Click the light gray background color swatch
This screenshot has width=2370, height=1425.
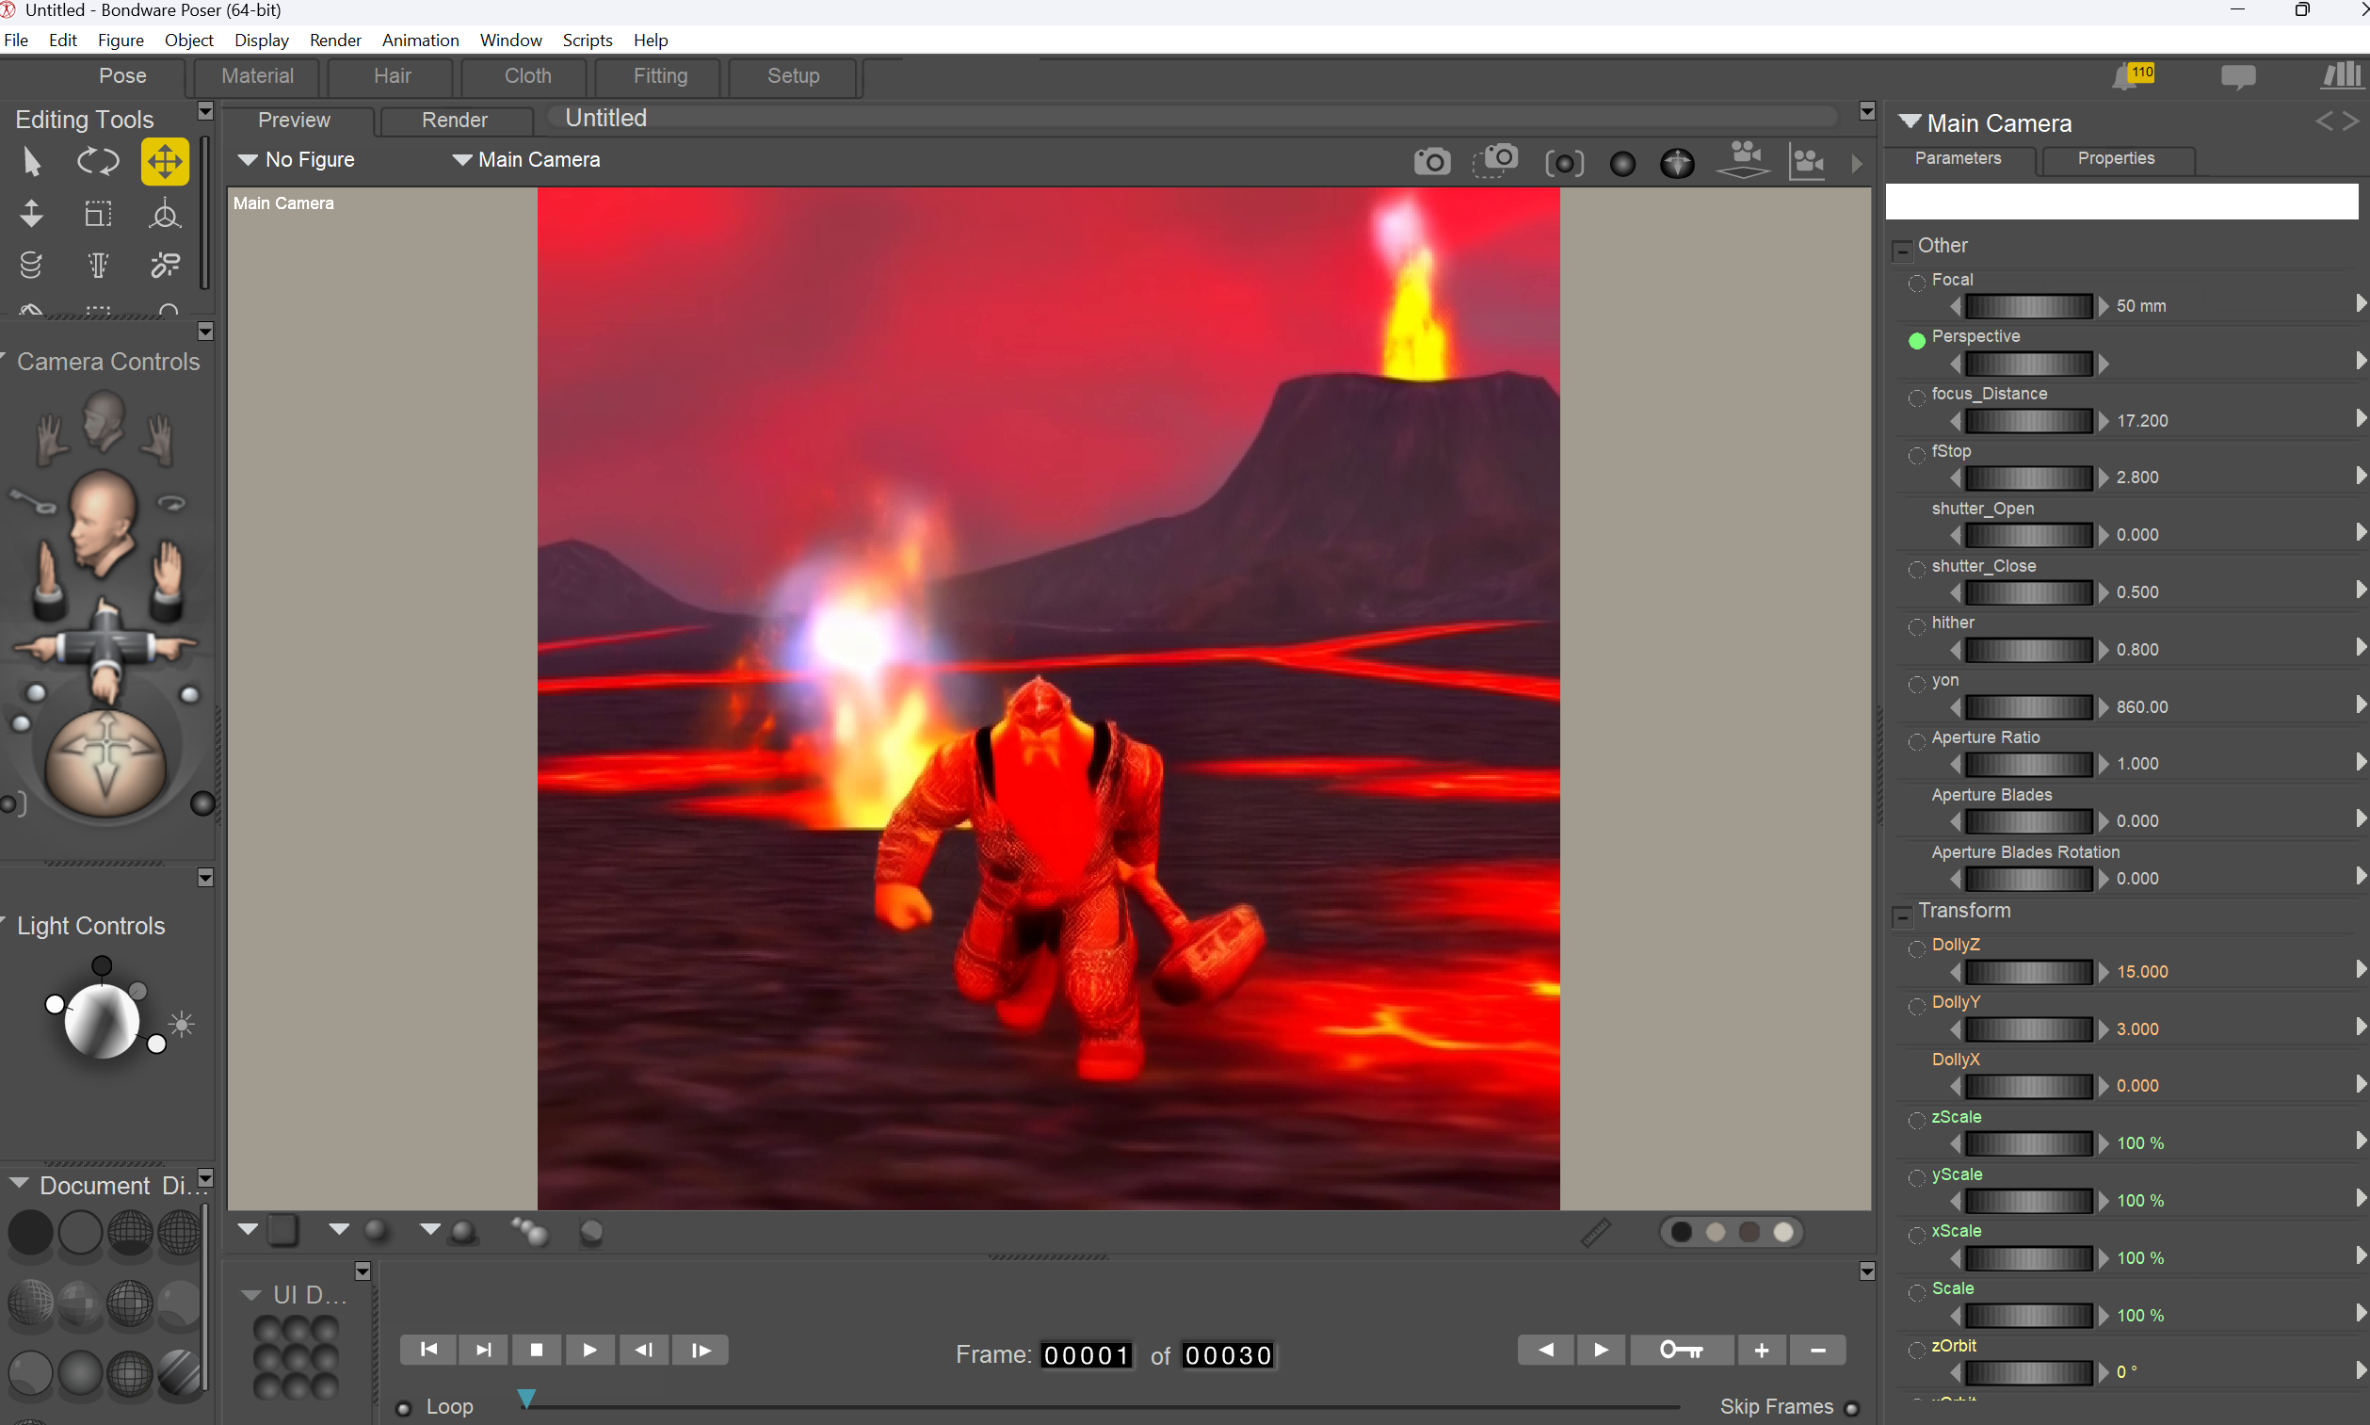(1783, 1233)
